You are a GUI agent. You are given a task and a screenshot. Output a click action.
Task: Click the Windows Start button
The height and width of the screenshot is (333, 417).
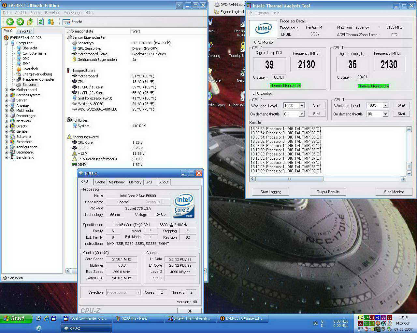tap(16, 318)
